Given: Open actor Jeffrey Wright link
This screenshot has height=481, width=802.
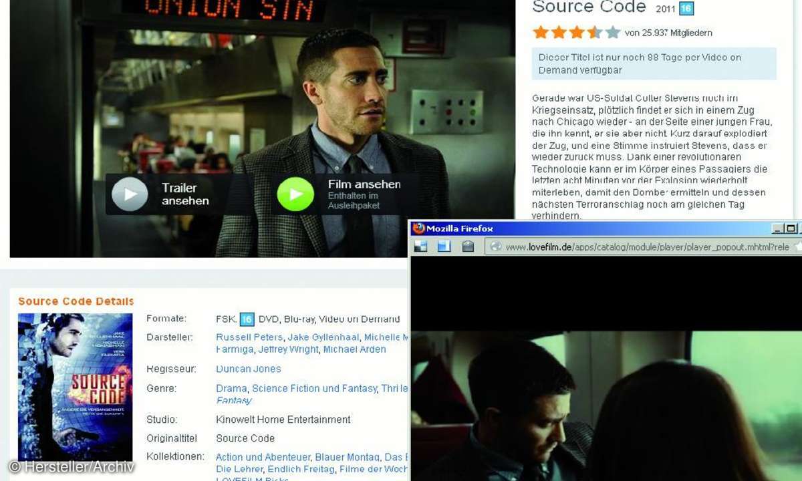Looking at the screenshot, I should (288, 349).
